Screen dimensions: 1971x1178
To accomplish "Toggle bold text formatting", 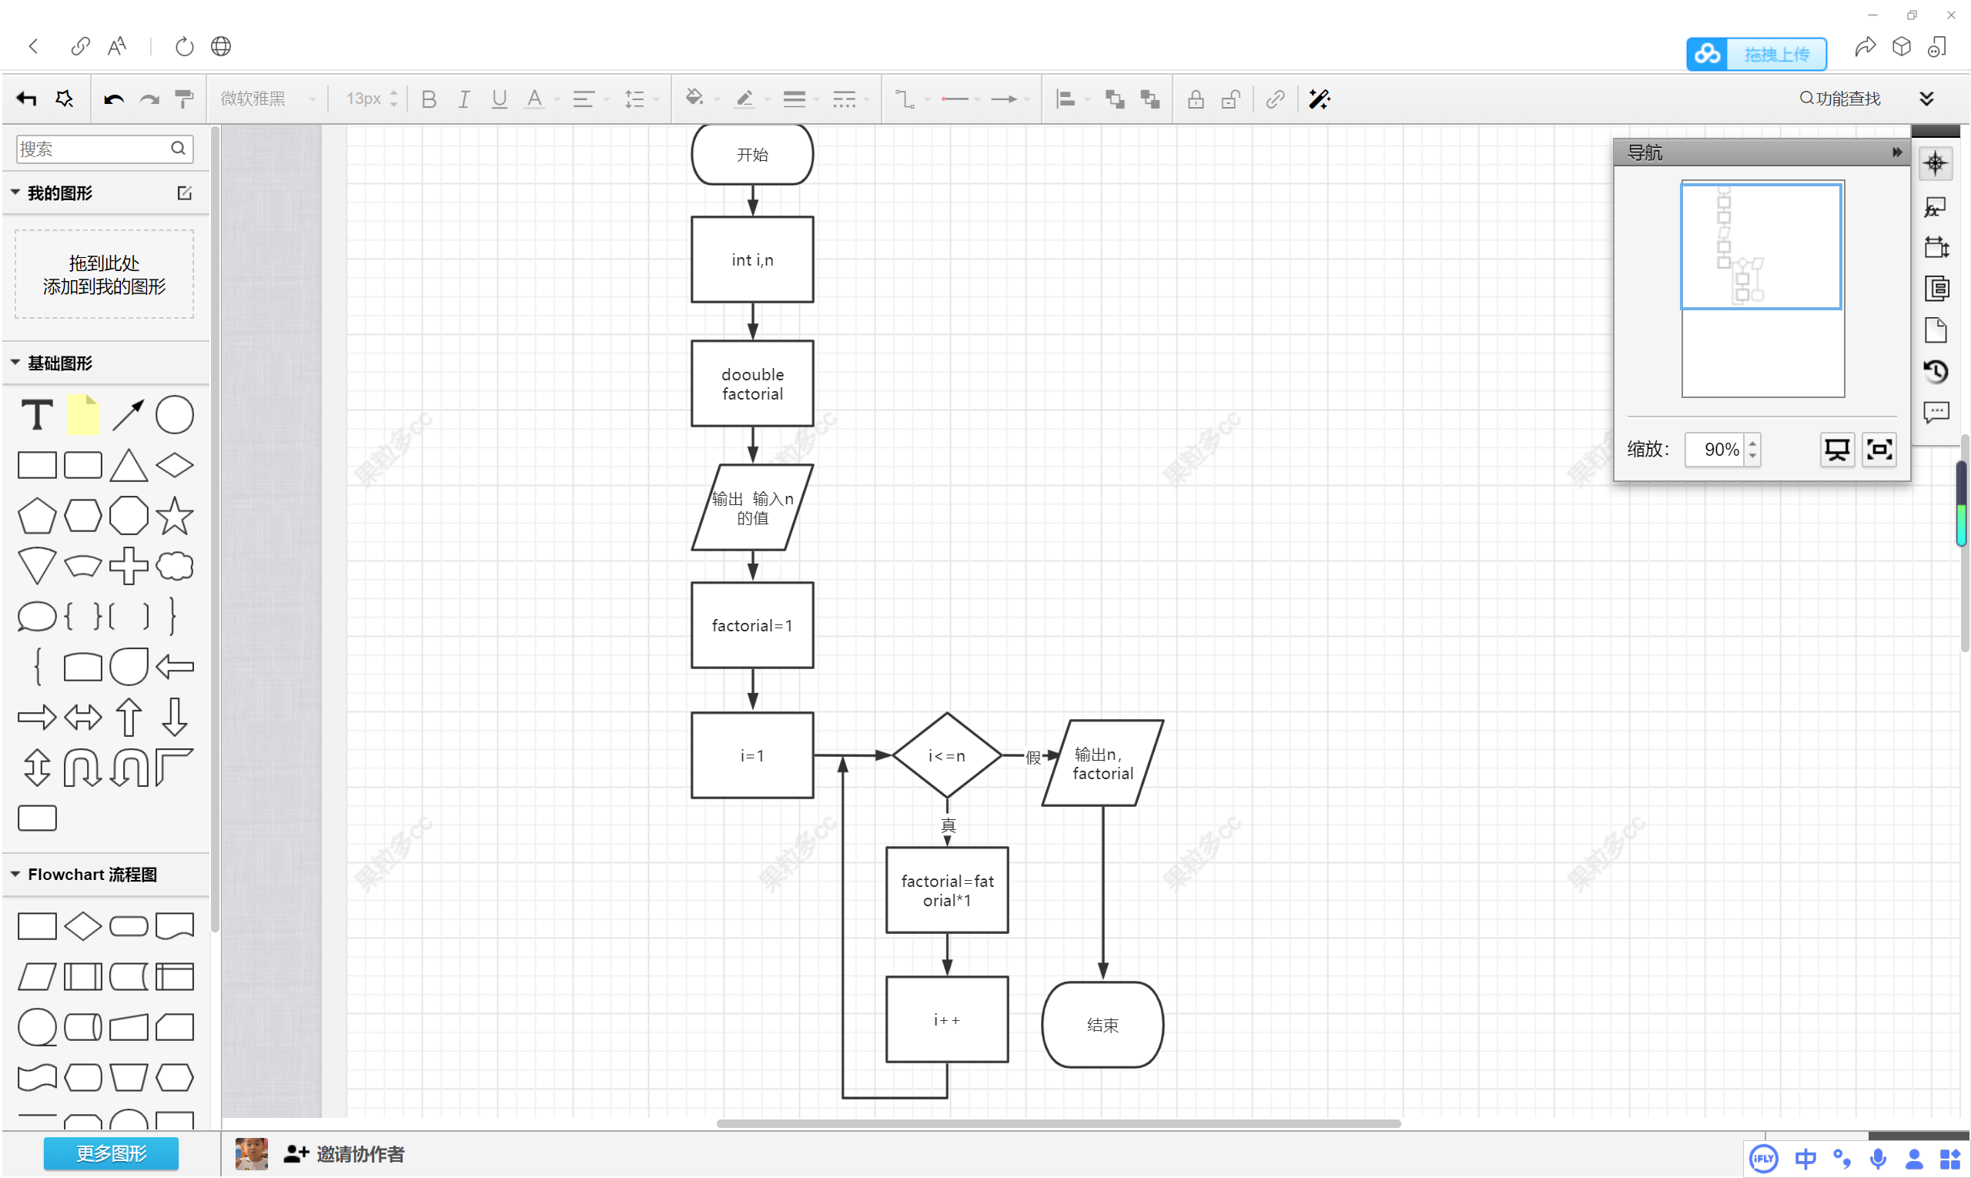I will 429,99.
